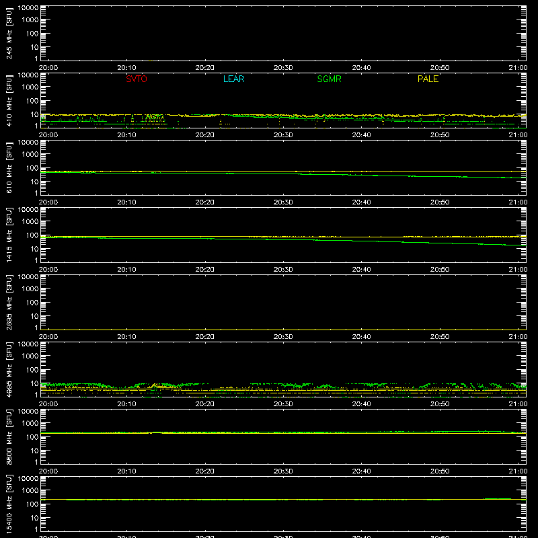Screen dimensions: 538x538
Task: Select the 2695 MHz [SFU] axis title
Action: click(x=9, y=302)
